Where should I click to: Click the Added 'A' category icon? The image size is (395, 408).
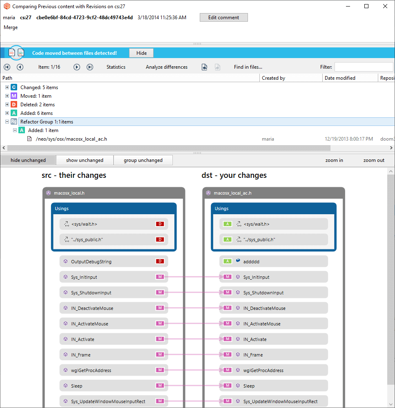coord(14,113)
